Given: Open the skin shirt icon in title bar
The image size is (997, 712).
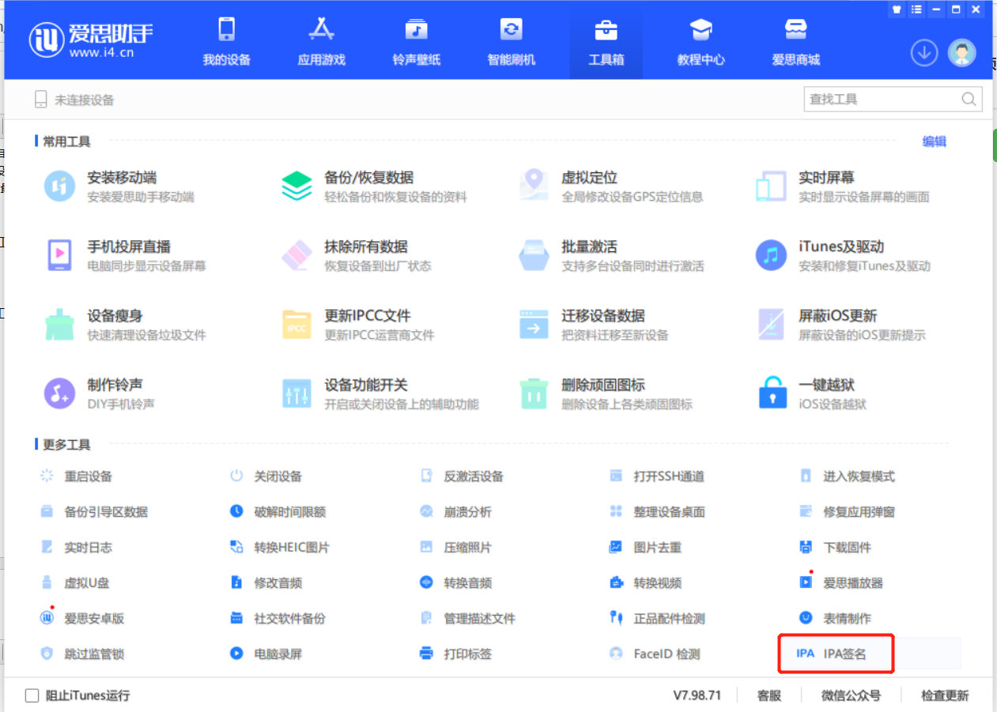Looking at the screenshot, I should point(897,10).
